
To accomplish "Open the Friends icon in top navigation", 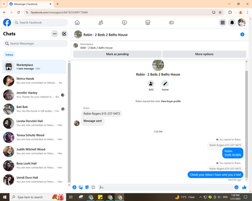I will [x=101, y=23].
